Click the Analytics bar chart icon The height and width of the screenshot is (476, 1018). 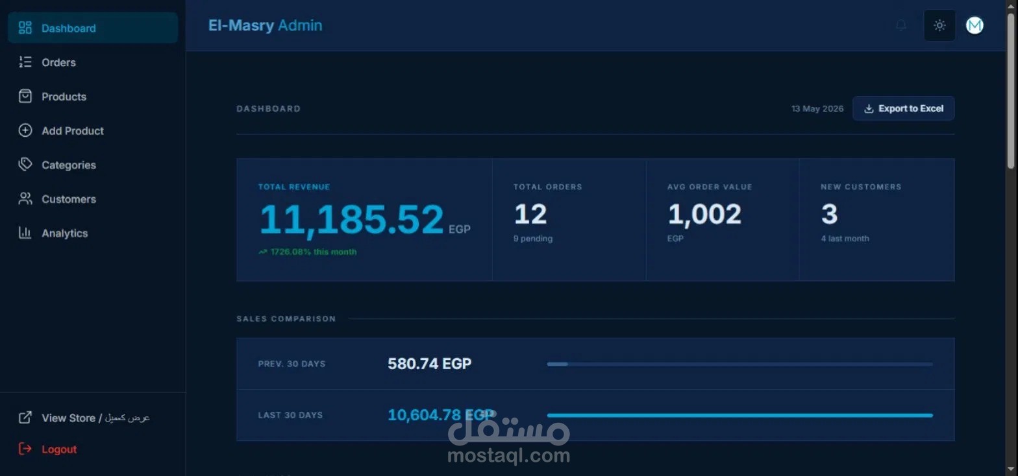click(x=25, y=233)
